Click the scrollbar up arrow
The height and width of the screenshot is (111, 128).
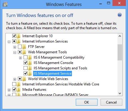[x=120, y=36]
